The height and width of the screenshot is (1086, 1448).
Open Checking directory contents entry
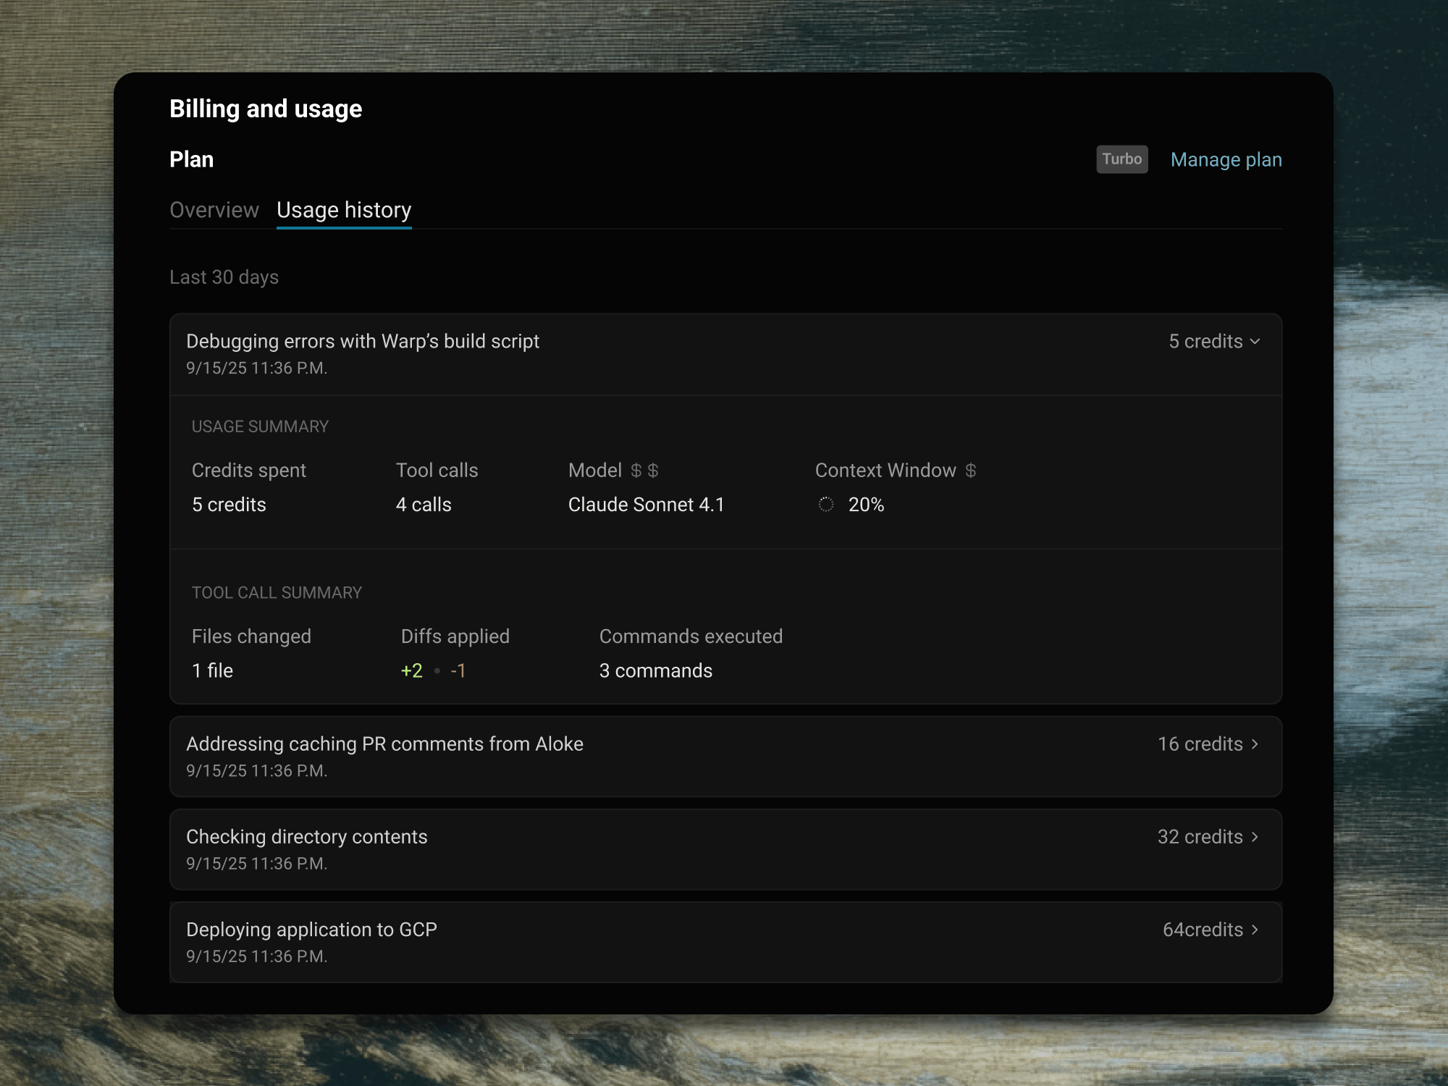307,837
